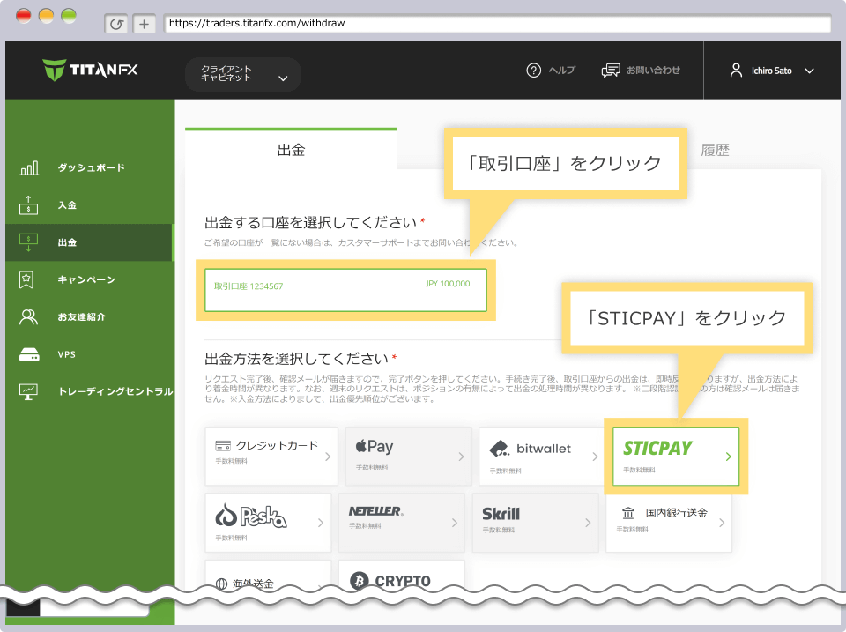This screenshot has height=632, width=846.
Task: Click the bitwallet logo icon
Action: click(499, 449)
